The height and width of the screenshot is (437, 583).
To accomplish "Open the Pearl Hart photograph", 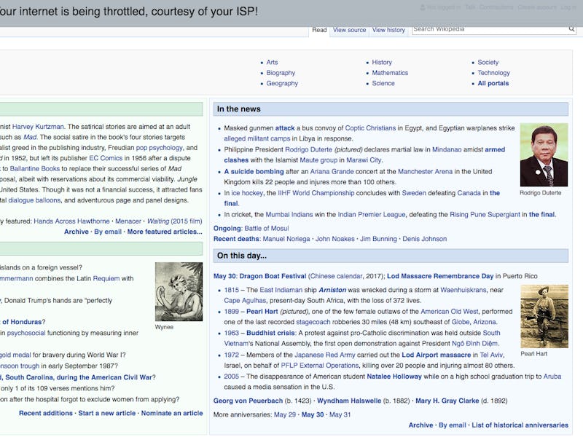I will 544,317.
